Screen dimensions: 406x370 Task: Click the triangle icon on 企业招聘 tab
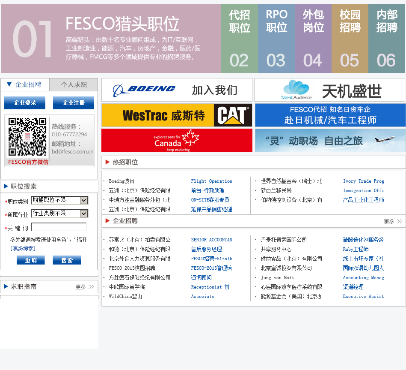click(x=9, y=84)
